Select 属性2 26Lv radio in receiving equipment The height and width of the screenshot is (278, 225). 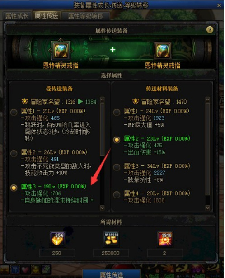(x=14, y=153)
